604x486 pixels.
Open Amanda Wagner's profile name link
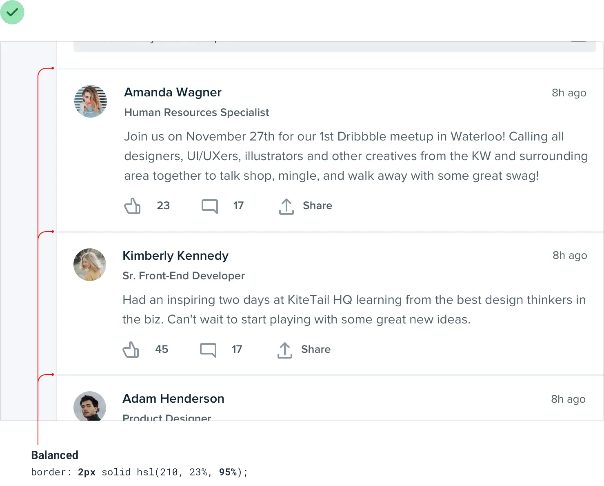pyautogui.click(x=173, y=92)
